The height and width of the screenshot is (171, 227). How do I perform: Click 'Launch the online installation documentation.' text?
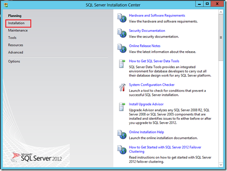click(163, 138)
